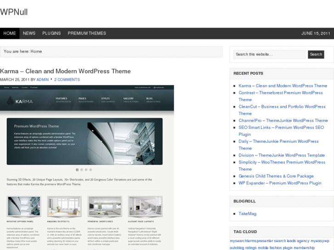Click the Karma theme preview image
The image size is (334, 250).
pyautogui.click(x=87, y=167)
